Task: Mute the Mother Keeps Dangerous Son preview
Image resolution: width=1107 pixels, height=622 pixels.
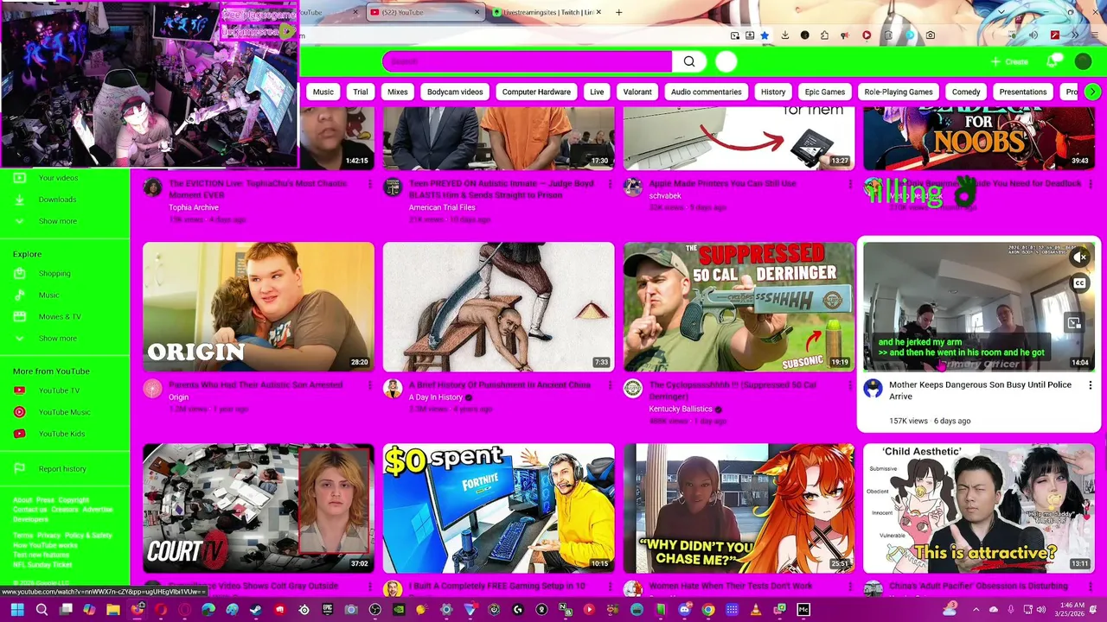Action: 1079,257
